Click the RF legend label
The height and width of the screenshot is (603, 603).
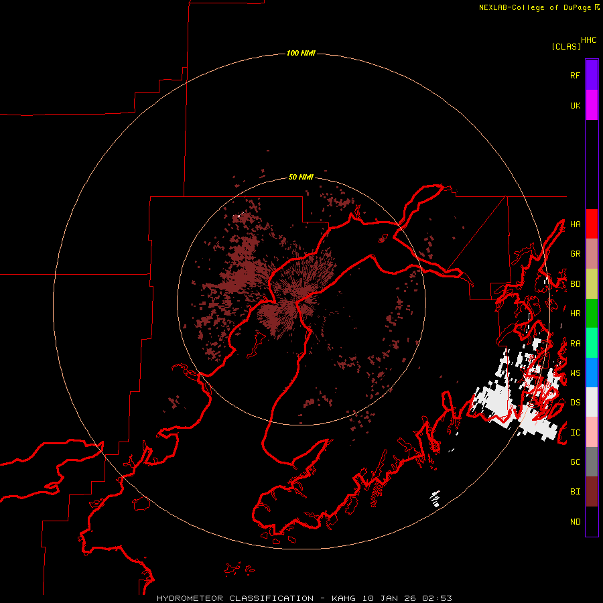click(x=576, y=75)
